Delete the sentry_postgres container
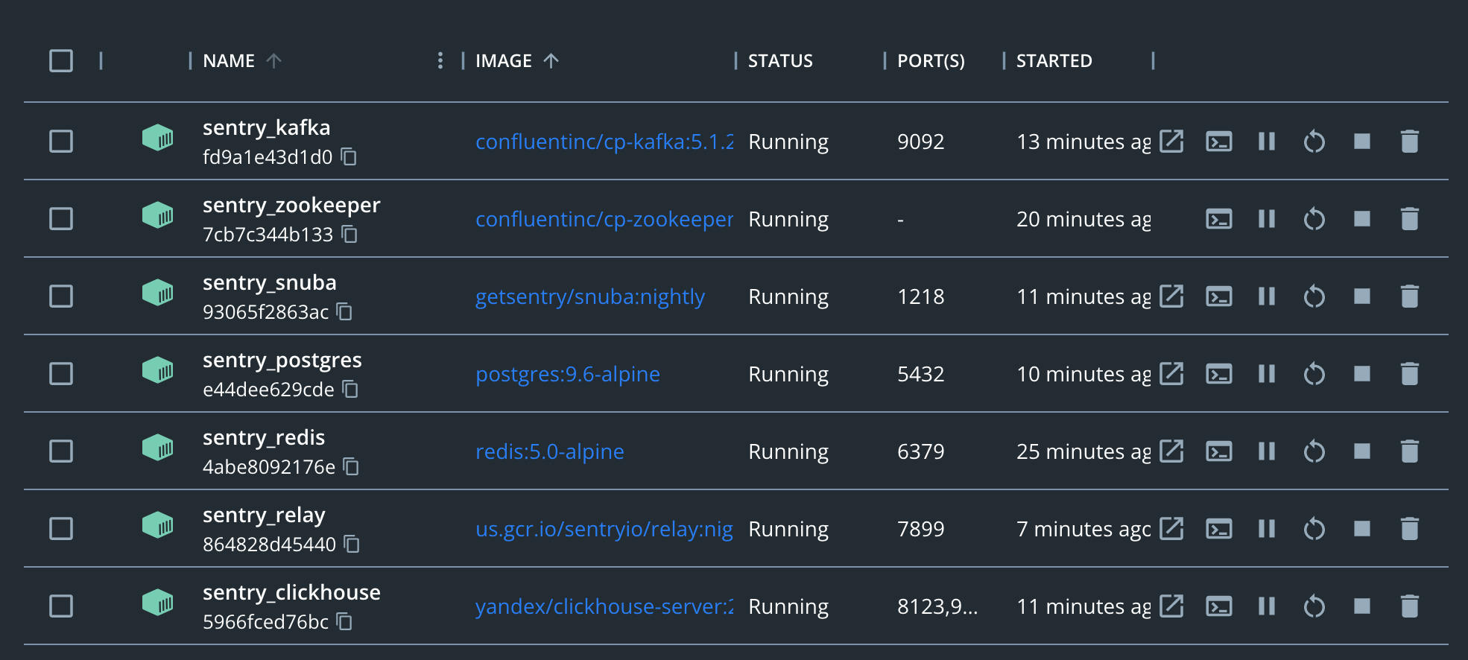This screenshot has height=660, width=1468. (x=1410, y=373)
